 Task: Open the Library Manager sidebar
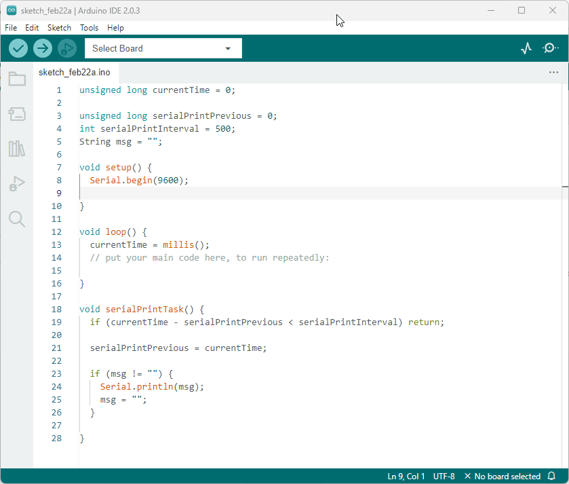[17, 149]
